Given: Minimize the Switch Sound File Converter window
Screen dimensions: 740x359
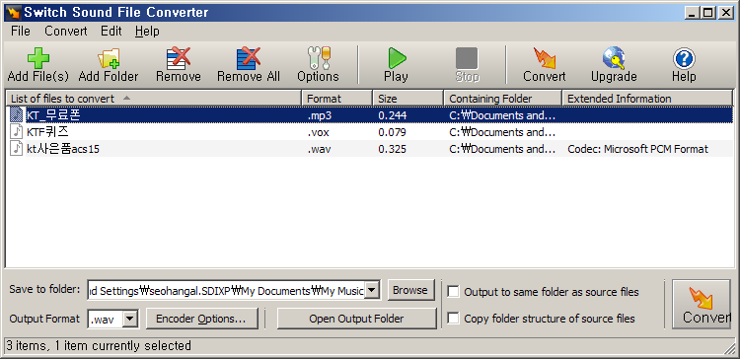Looking at the screenshot, I should click(693, 13).
